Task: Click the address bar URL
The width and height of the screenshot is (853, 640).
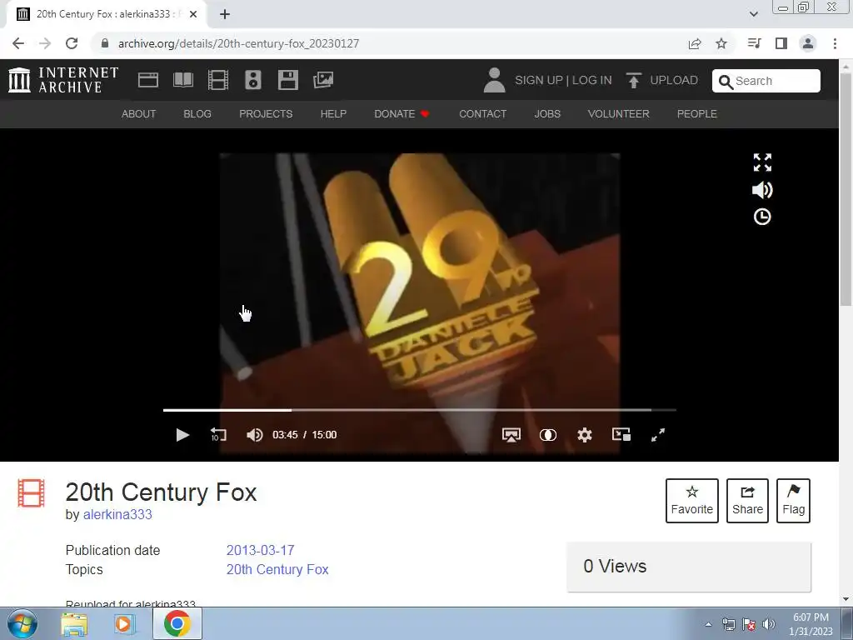Action: coord(238,43)
